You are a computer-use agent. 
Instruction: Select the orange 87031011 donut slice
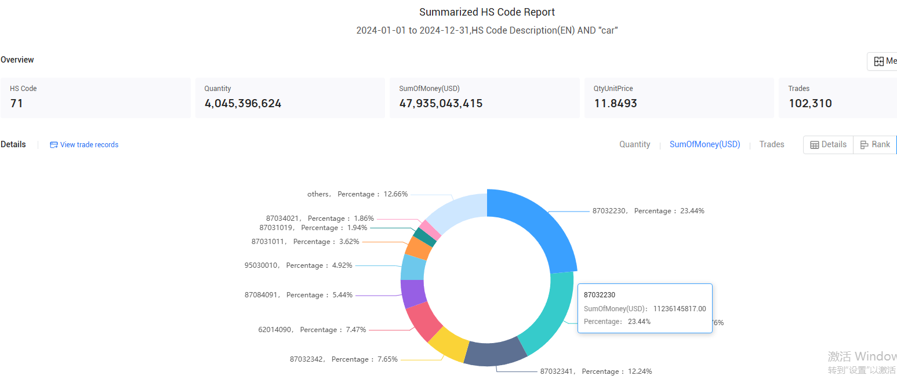pos(419,247)
